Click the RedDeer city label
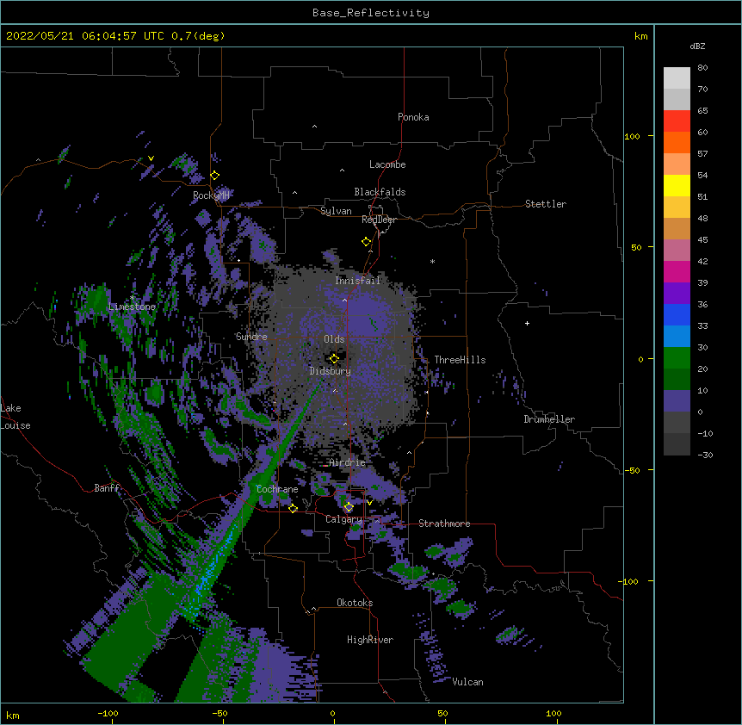Viewport: 742px width, 725px height. click(x=379, y=220)
